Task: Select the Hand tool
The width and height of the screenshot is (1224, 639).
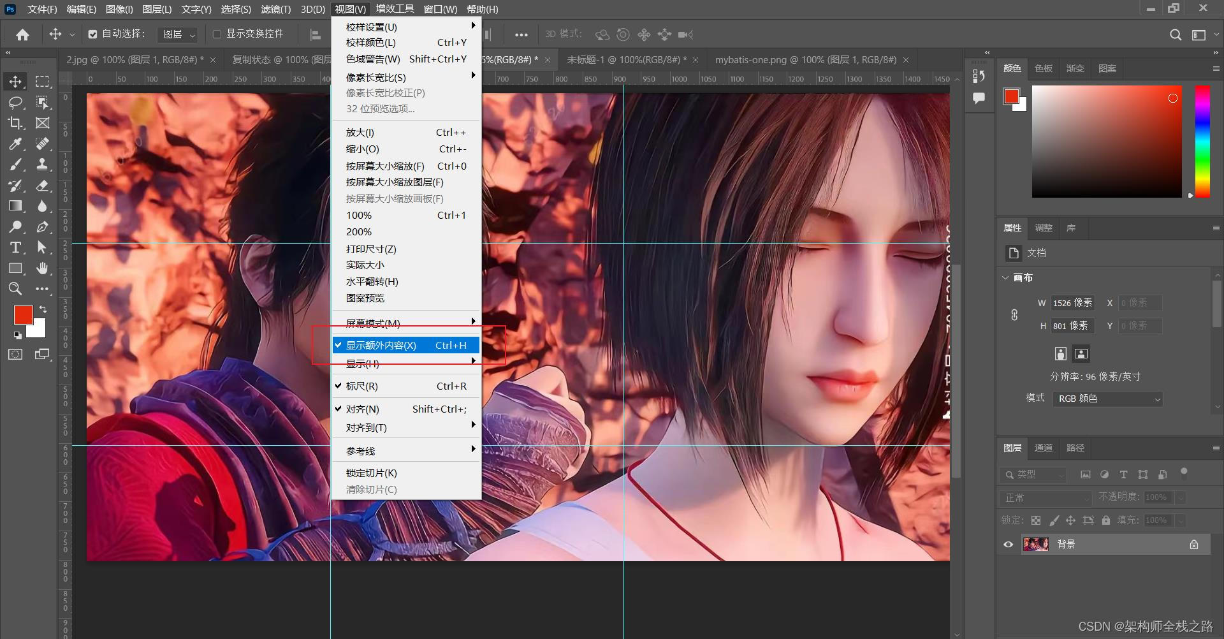Action: (43, 268)
